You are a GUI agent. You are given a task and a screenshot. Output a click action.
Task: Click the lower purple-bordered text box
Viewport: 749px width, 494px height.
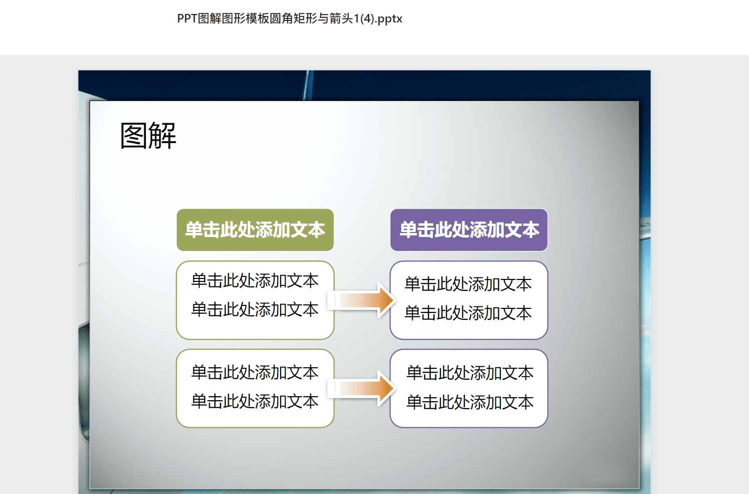(x=469, y=388)
